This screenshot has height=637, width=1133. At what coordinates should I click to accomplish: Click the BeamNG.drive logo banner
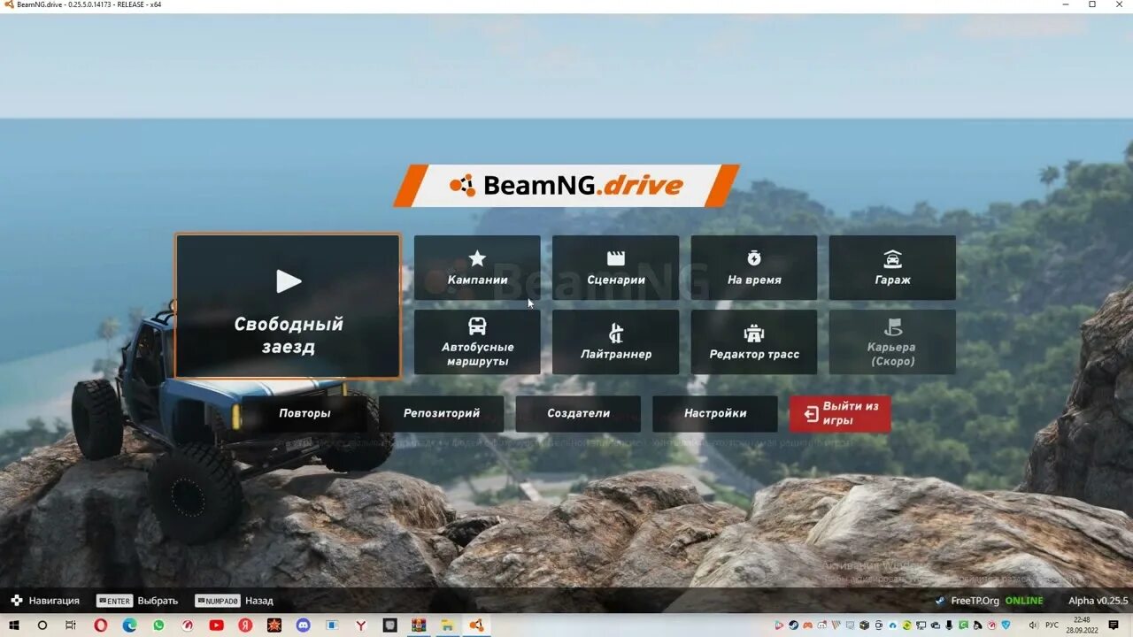(x=566, y=186)
